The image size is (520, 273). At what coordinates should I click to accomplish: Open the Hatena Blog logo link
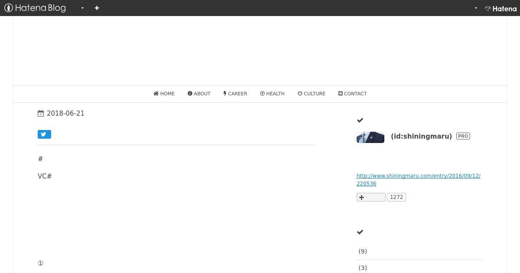point(35,8)
